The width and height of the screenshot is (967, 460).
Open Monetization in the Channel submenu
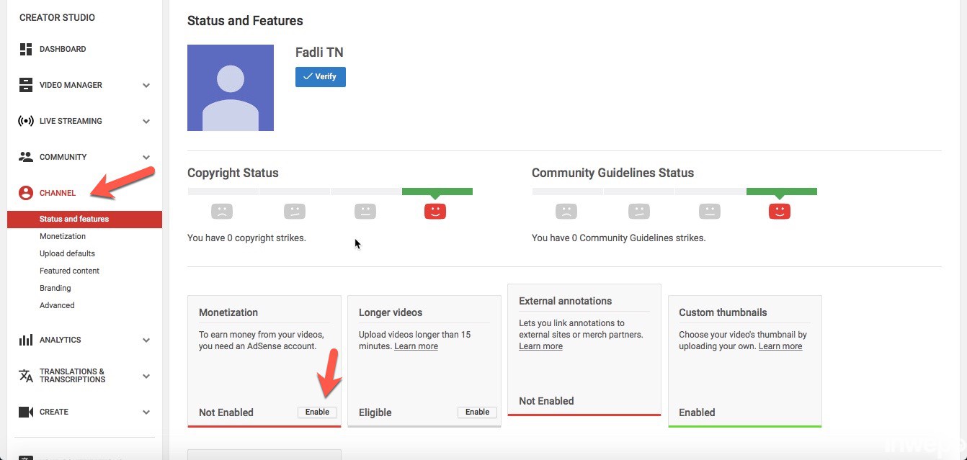click(x=63, y=236)
